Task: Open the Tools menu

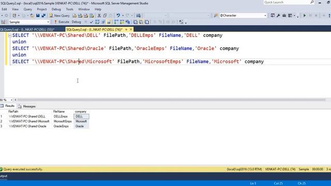Action: [69, 9]
